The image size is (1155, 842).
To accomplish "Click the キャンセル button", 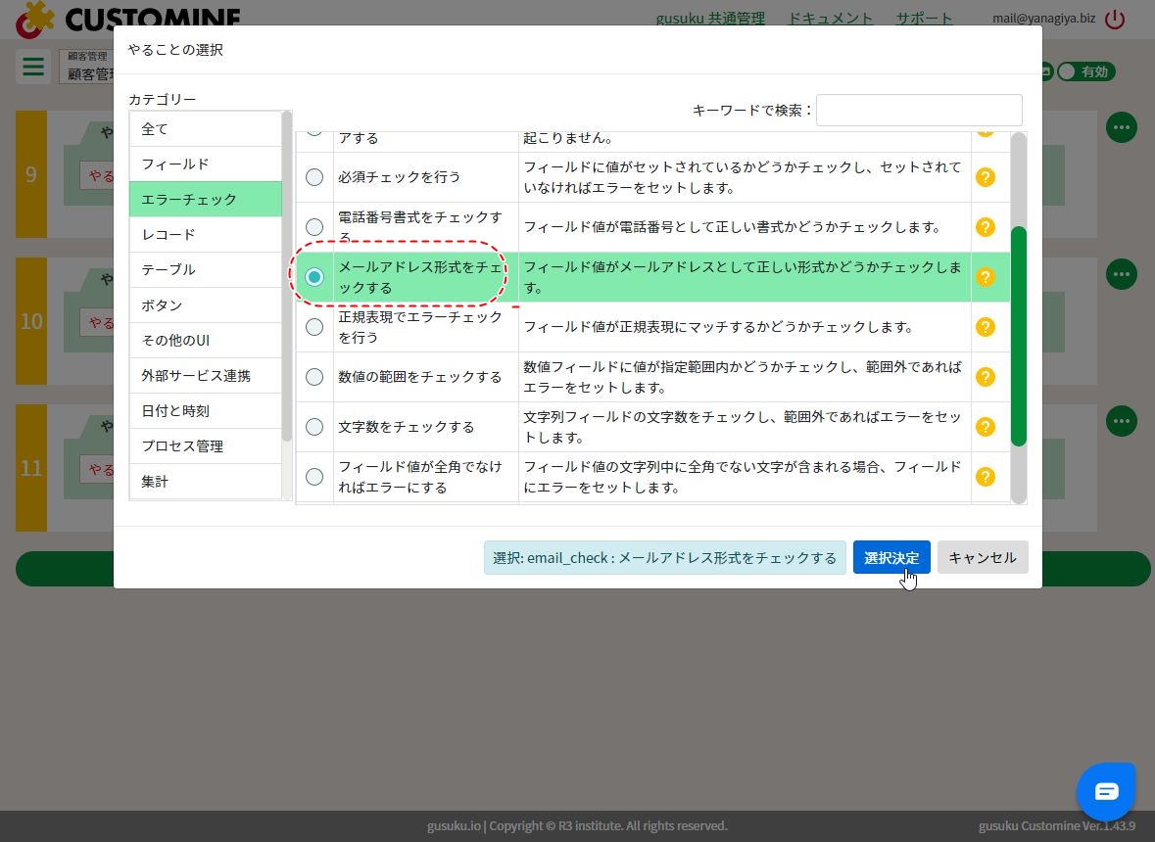I will click(983, 558).
